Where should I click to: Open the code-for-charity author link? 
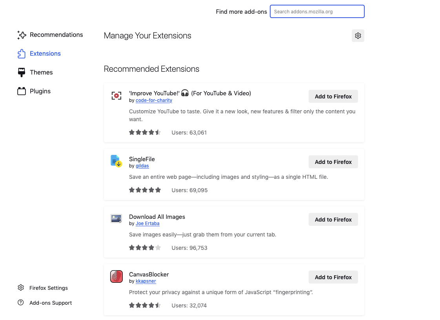click(x=154, y=100)
